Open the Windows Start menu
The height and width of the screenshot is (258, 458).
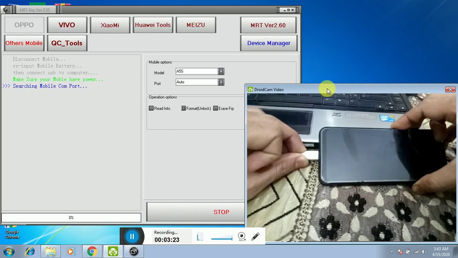click(9, 252)
